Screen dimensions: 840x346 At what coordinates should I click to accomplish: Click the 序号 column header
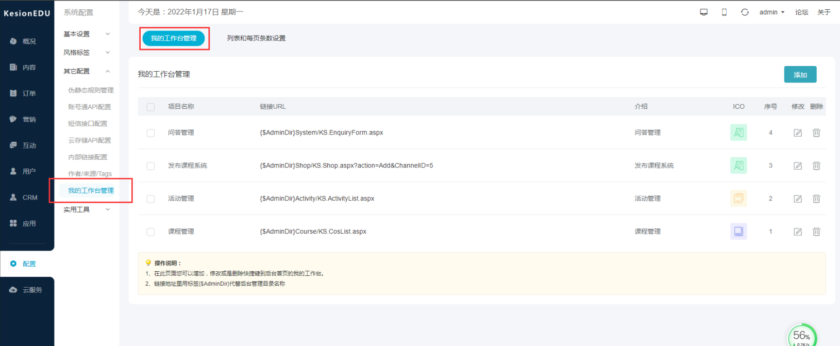coord(770,107)
